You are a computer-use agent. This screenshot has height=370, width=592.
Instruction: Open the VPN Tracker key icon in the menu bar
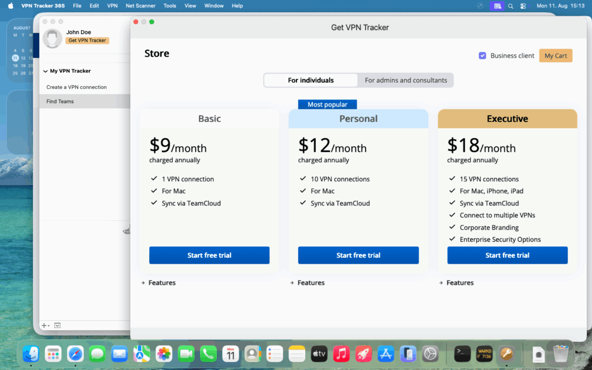480,6
